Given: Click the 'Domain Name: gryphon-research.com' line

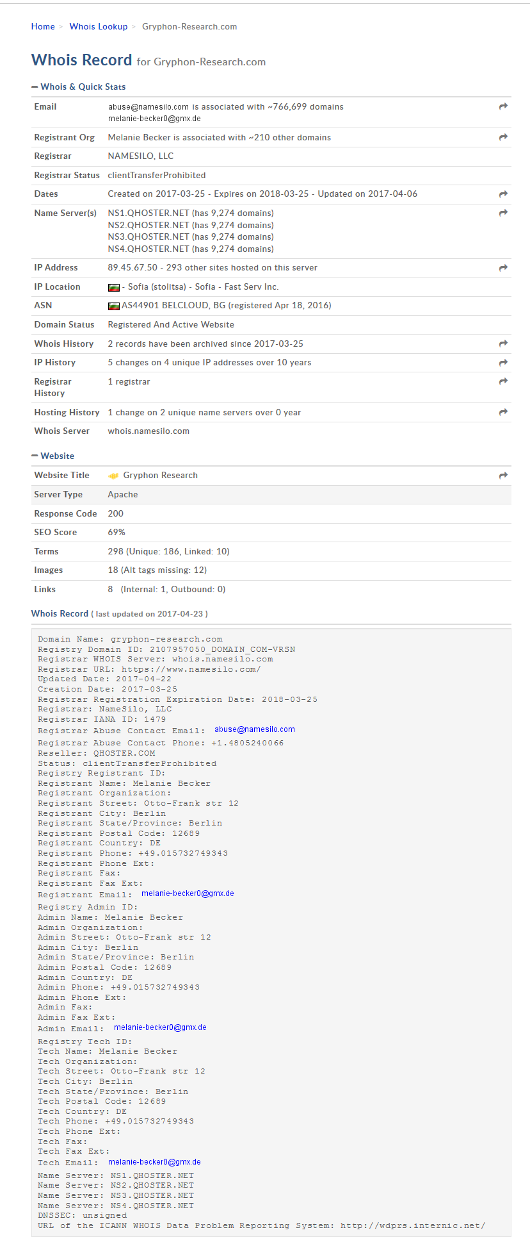Looking at the screenshot, I should 130,639.
